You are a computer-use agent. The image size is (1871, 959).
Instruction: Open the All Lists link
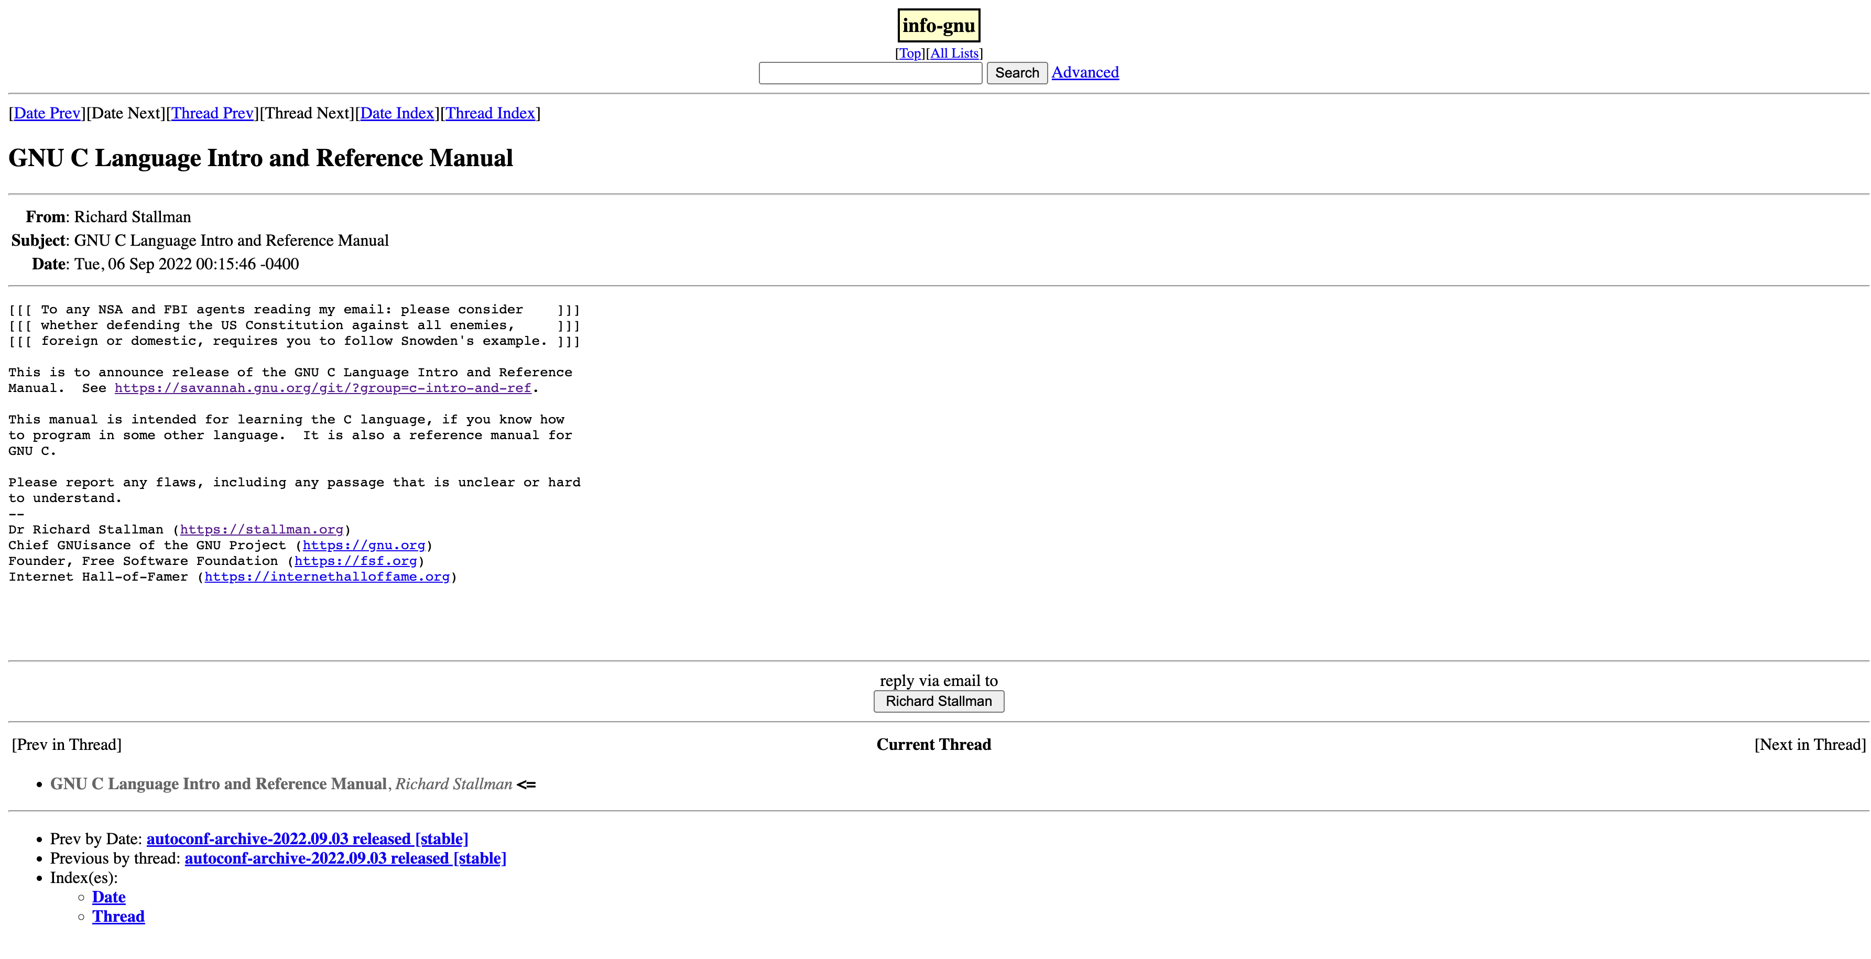pos(954,53)
